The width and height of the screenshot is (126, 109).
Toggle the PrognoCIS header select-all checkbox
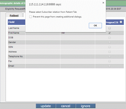click(x=121, y=22)
